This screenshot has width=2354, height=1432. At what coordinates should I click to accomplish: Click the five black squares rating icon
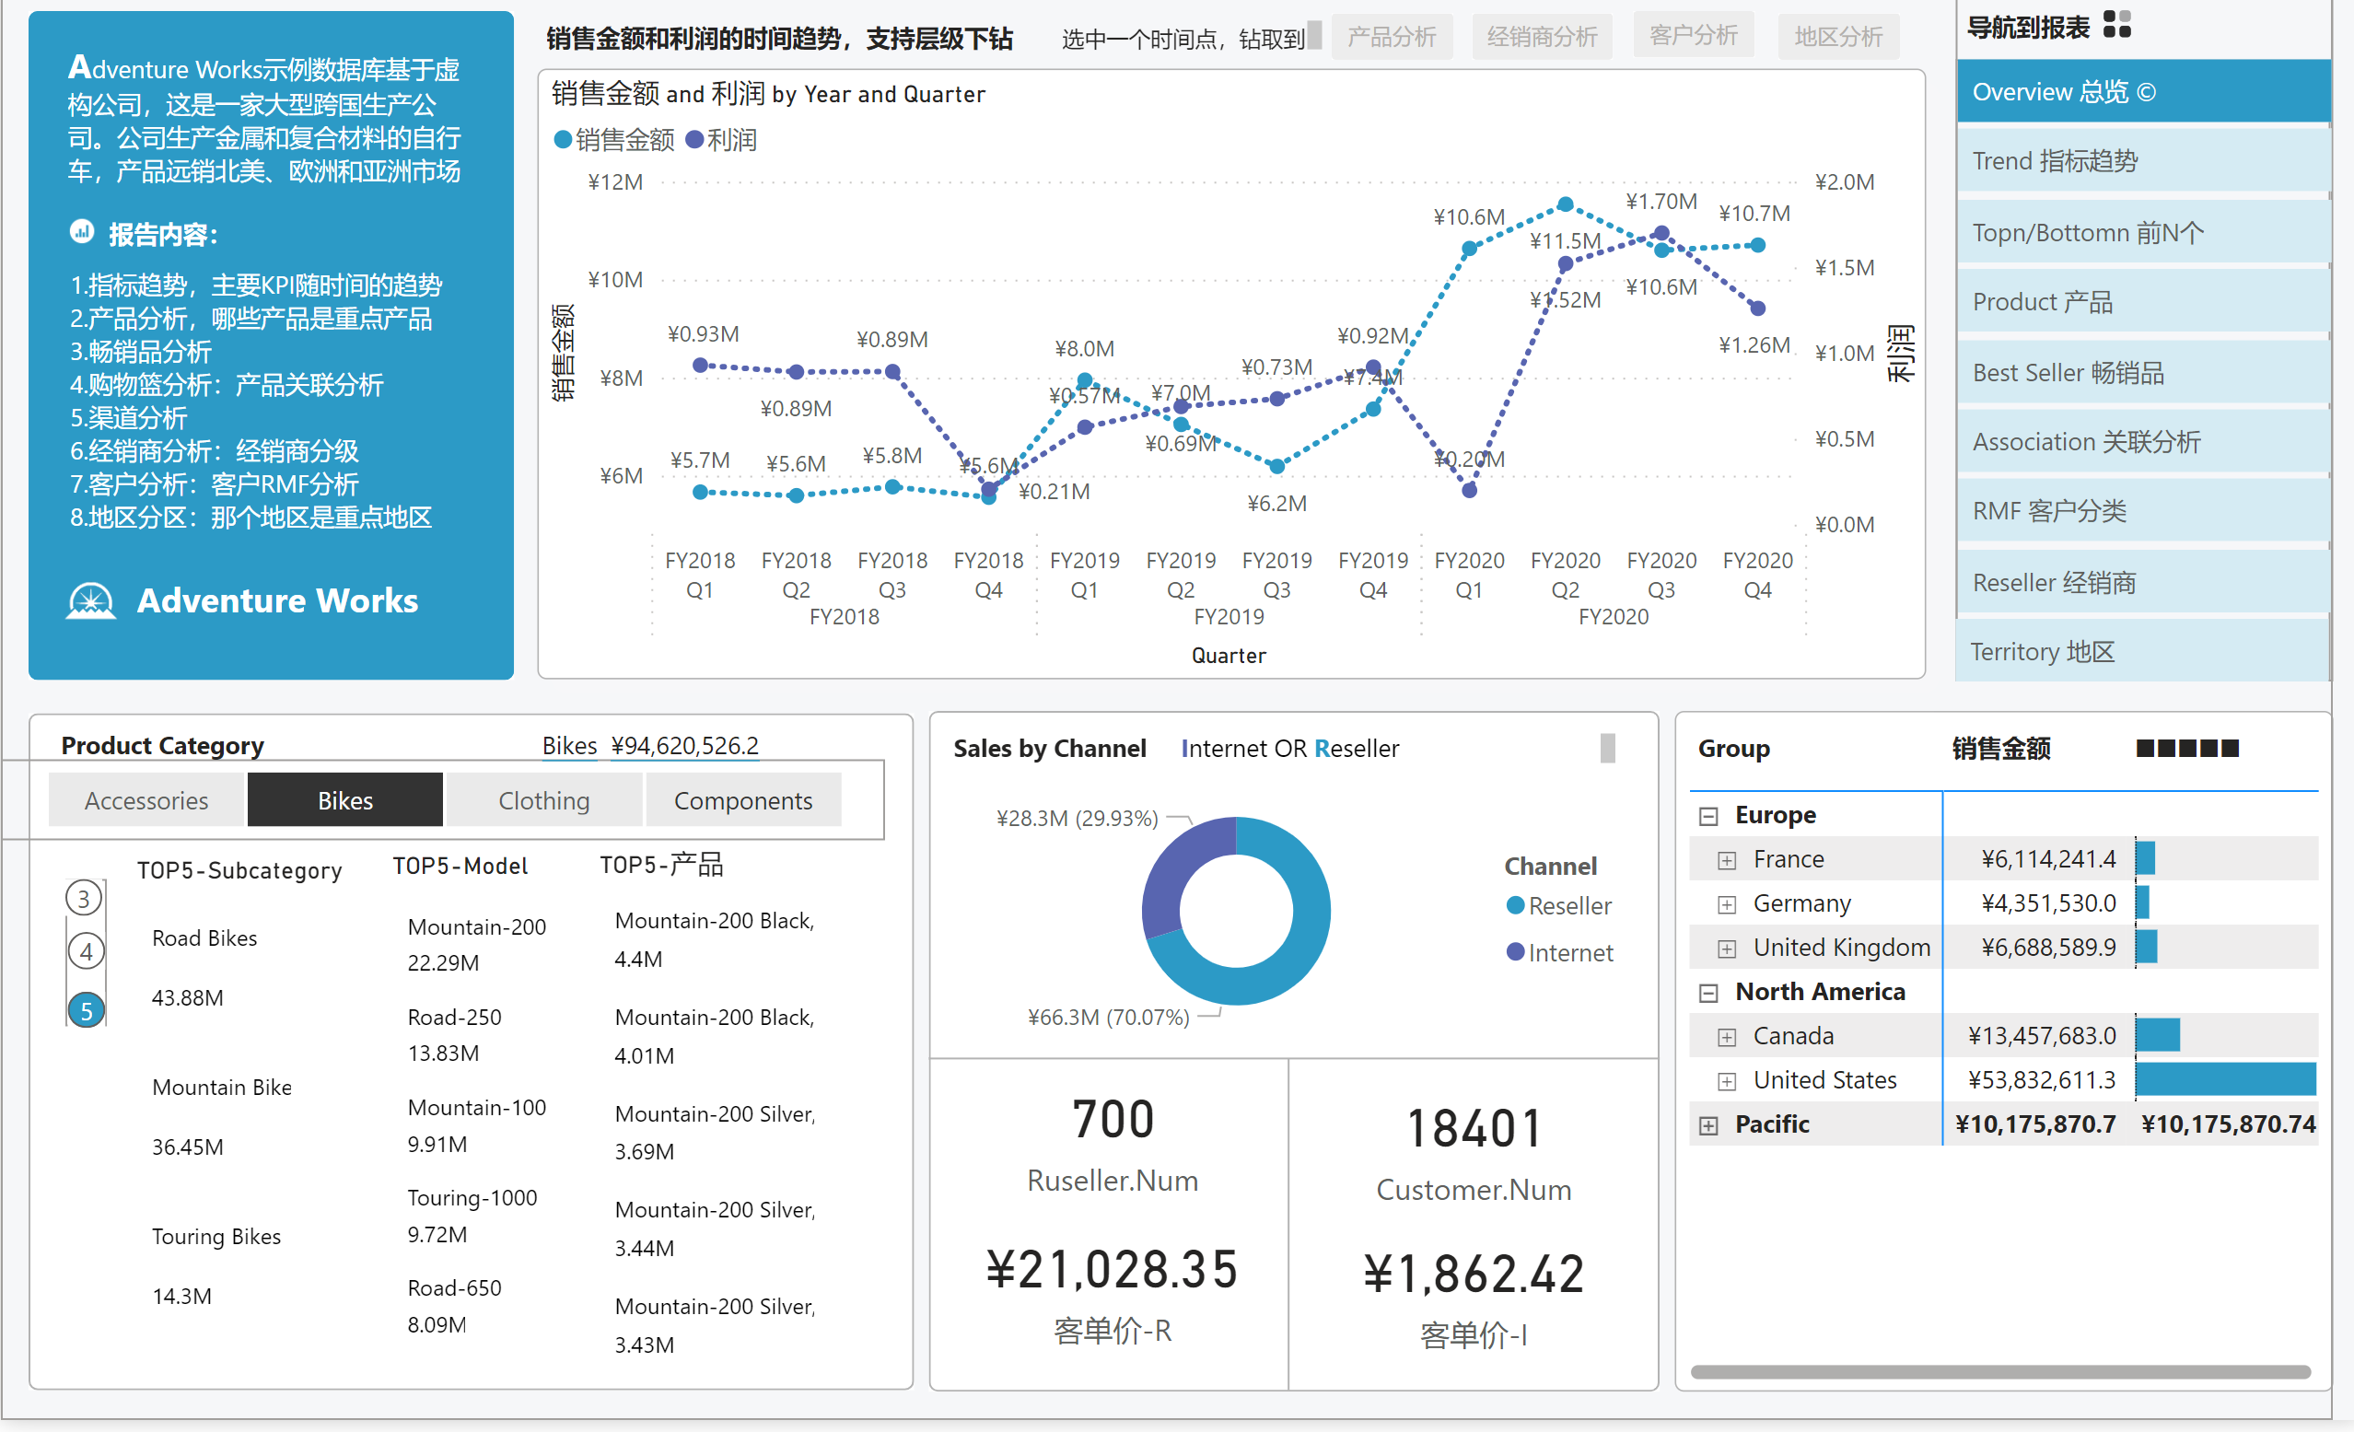[x=2186, y=748]
